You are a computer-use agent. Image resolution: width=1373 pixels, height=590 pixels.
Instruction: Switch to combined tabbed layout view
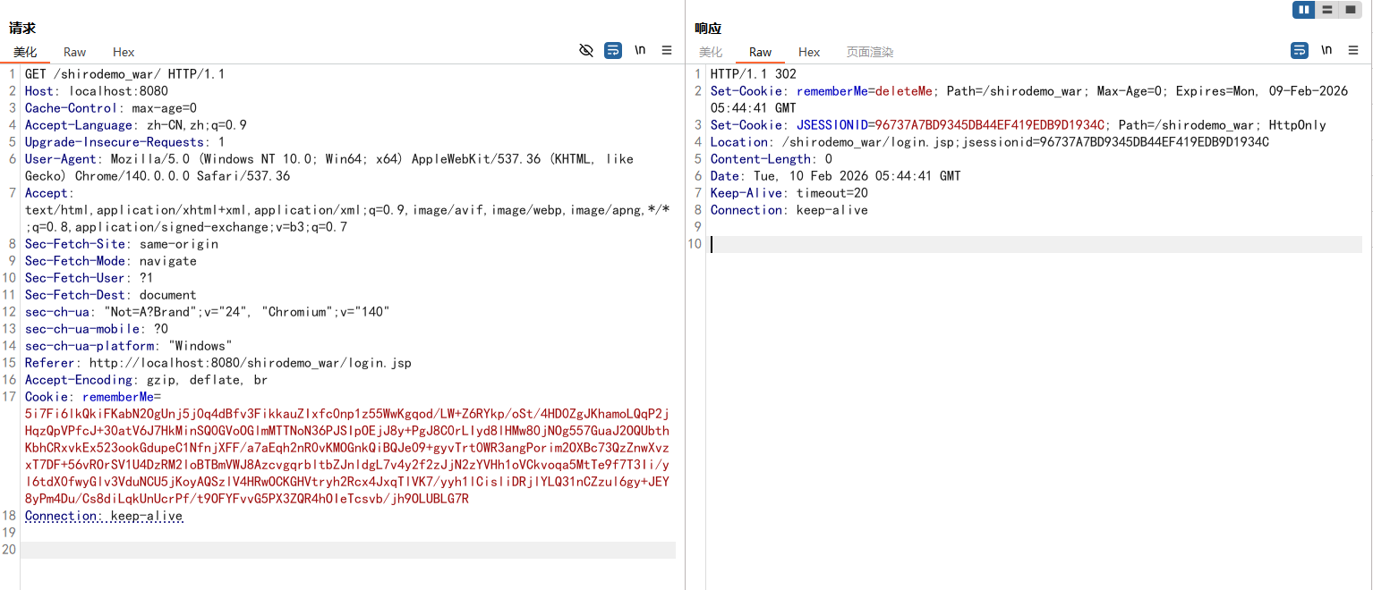coord(1351,10)
